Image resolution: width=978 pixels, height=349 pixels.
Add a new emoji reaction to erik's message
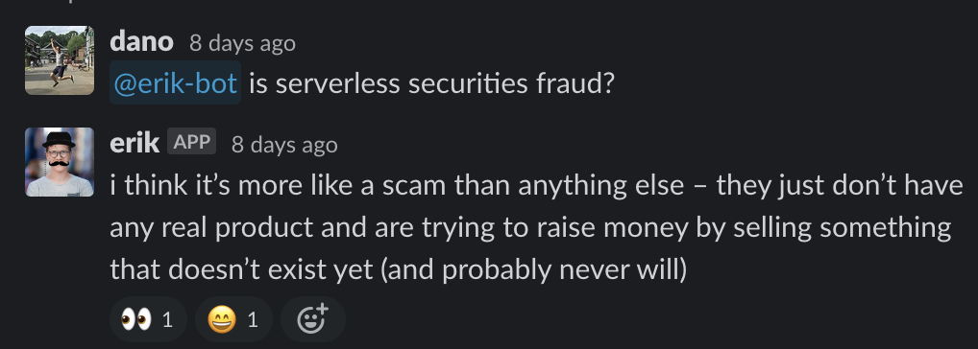[312, 319]
